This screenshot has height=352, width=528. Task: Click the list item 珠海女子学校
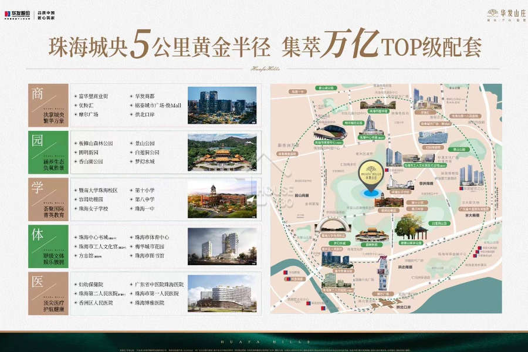93,208
